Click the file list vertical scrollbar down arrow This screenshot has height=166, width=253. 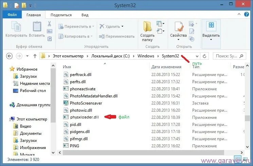[247, 147]
